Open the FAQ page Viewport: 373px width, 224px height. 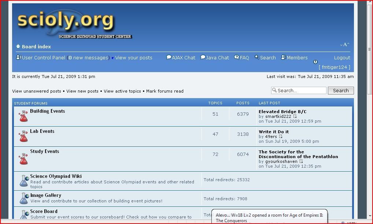click(x=244, y=58)
